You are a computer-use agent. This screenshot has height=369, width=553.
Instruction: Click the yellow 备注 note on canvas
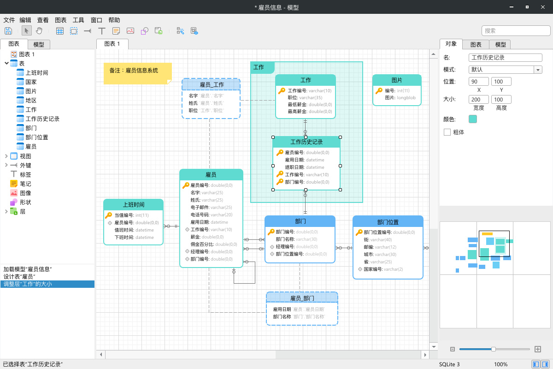(137, 73)
